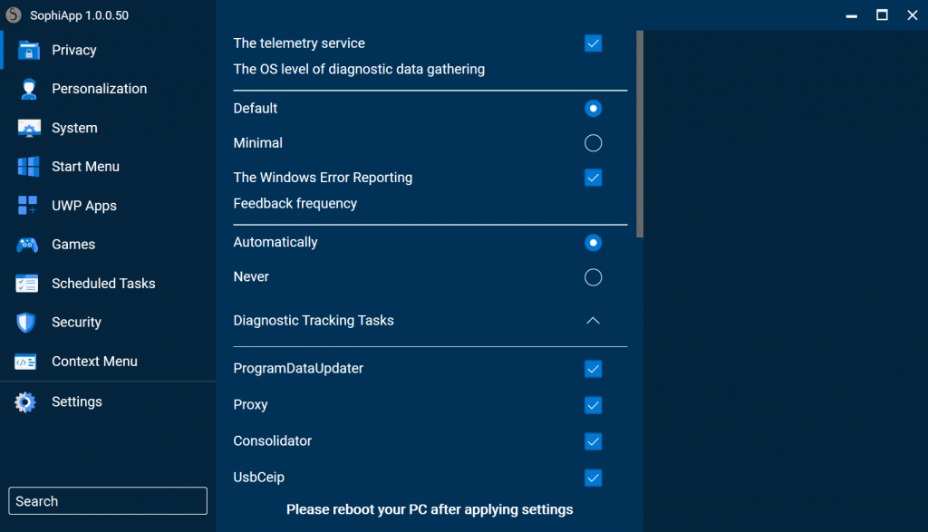
Task: Disable the ProgramDataUpdater task
Action: tap(593, 369)
